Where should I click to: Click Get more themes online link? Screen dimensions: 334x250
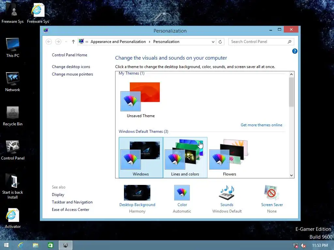pyautogui.click(x=261, y=125)
